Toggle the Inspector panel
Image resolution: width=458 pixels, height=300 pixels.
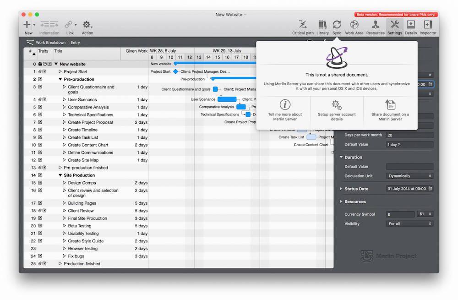[x=428, y=25]
